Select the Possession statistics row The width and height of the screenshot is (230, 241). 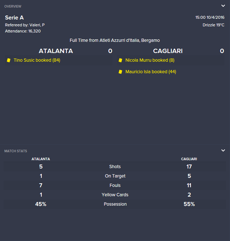point(115,204)
